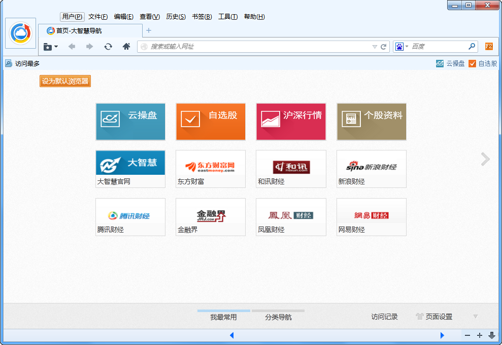Open 东方财富 site thumbnail
This screenshot has width=502, height=345.
click(x=211, y=169)
